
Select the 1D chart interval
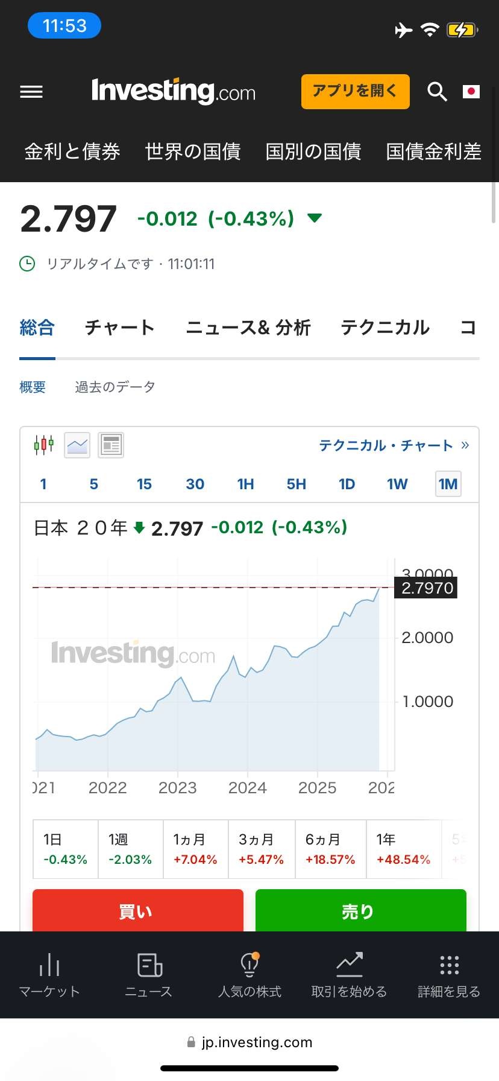coord(347,484)
